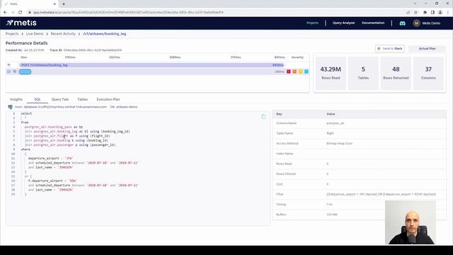Click the first icon on the query span row
453x255 pixels.
[x=8, y=72]
